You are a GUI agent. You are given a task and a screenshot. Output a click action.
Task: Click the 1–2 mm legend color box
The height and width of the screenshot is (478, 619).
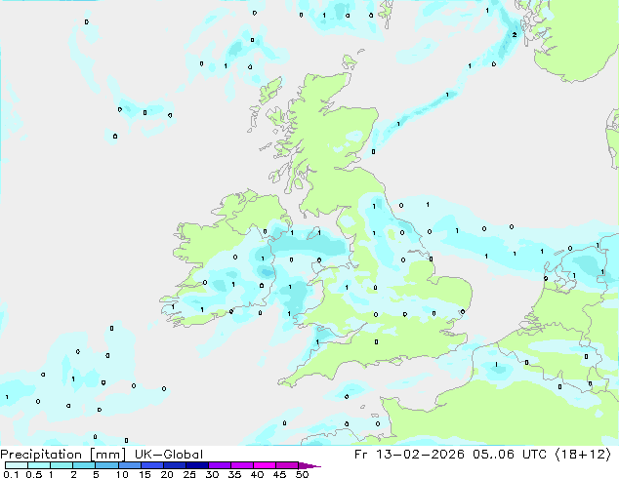62,465
